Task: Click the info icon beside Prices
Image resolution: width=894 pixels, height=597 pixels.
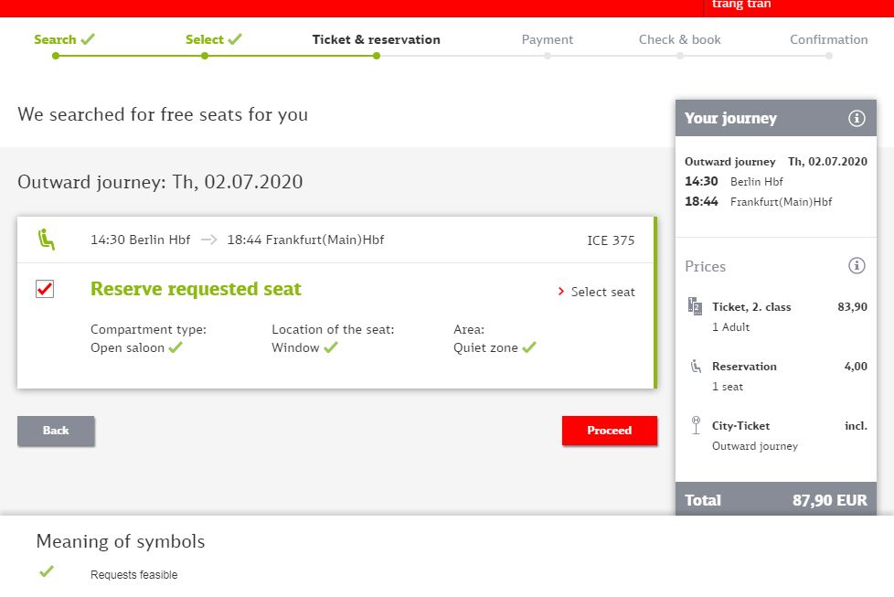Action: 856,266
